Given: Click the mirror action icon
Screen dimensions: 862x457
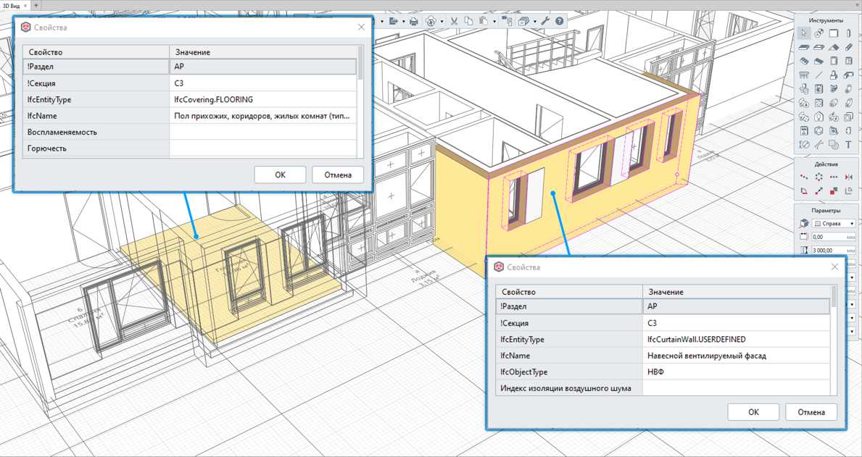Looking at the screenshot, I should tap(850, 177).
